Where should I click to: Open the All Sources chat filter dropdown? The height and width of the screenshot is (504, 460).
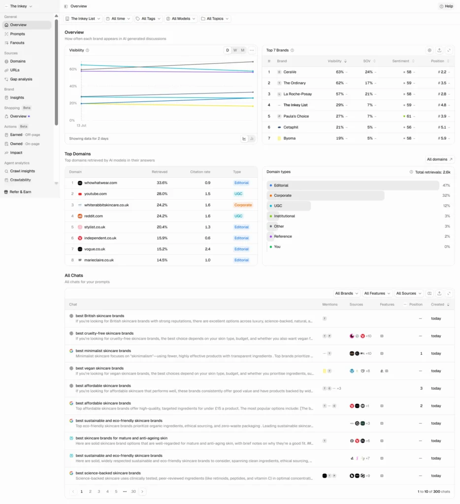(x=408, y=293)
